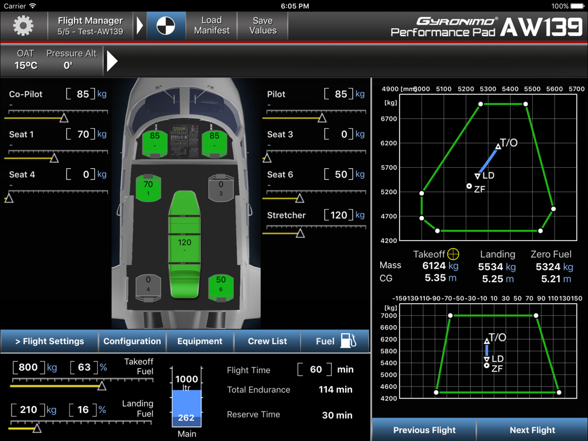
Task: Select the center of gravity balance icon
Action: tap(166, 25)
